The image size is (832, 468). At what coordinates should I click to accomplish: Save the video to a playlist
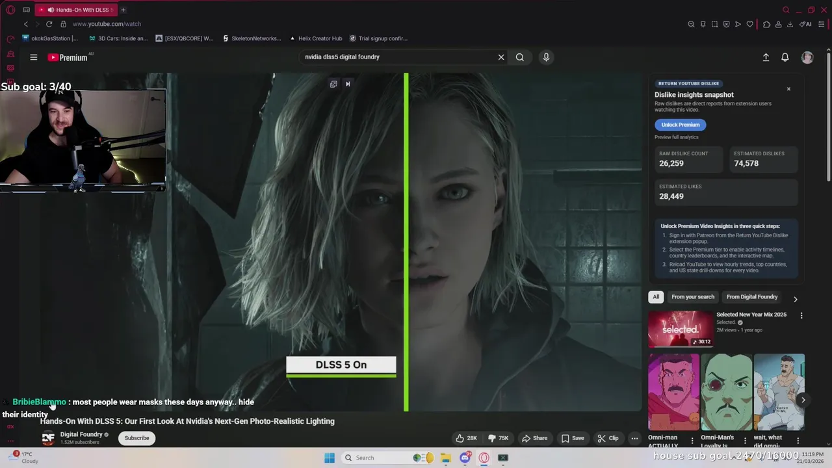pos(573,438)
